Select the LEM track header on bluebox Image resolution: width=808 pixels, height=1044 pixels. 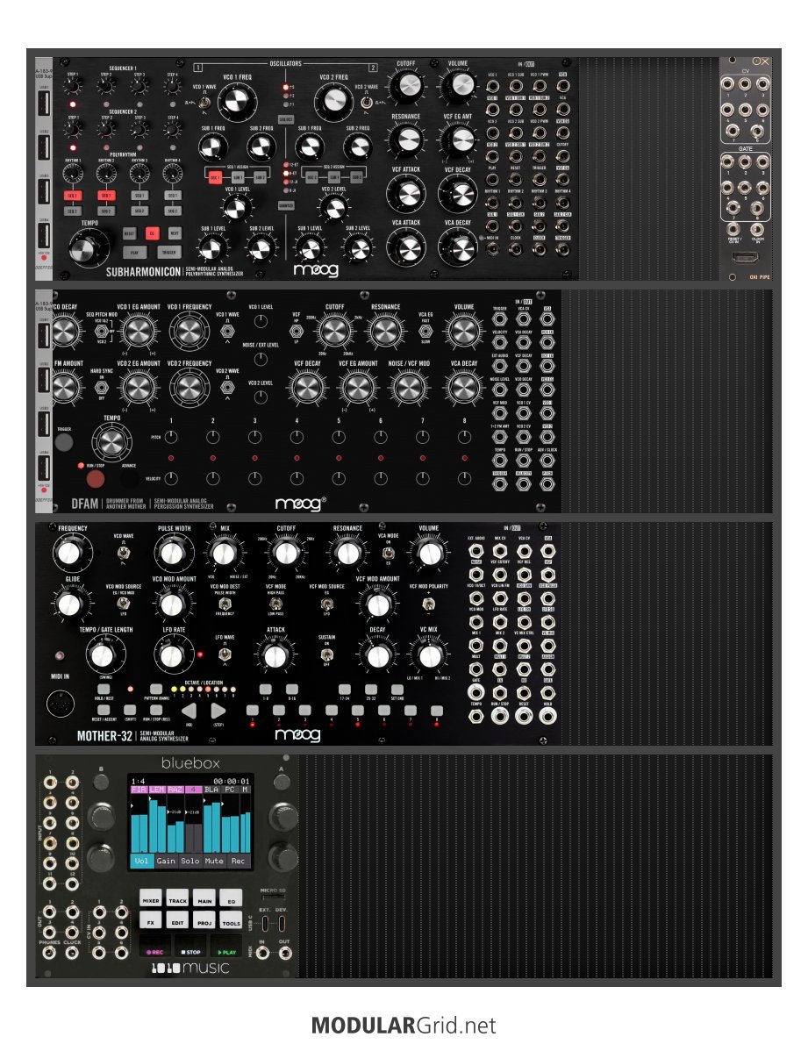pos(157,790)
